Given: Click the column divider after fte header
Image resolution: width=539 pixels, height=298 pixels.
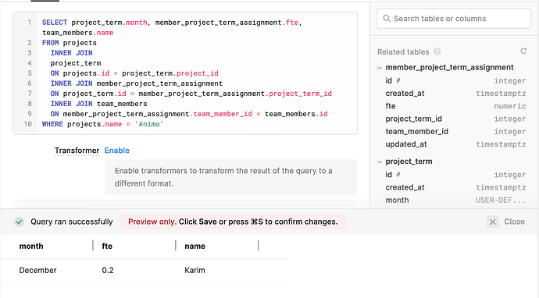Looking at the screenshot, I should tap(176, 246).
